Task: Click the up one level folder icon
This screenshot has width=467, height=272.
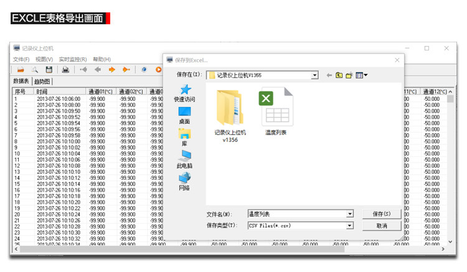Action: (x=339, y=75)
